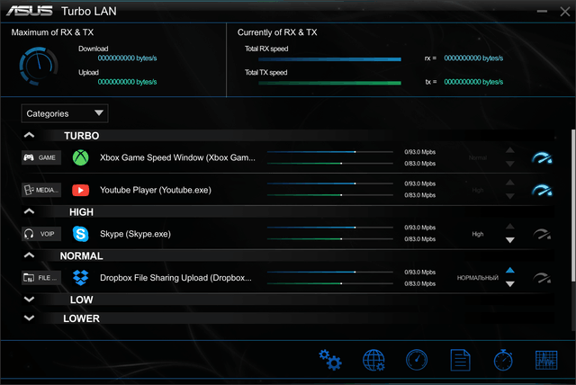This screenshot has height=385, width=576.
Task: Click the rx bytes/s value
Action: [473, 58]
